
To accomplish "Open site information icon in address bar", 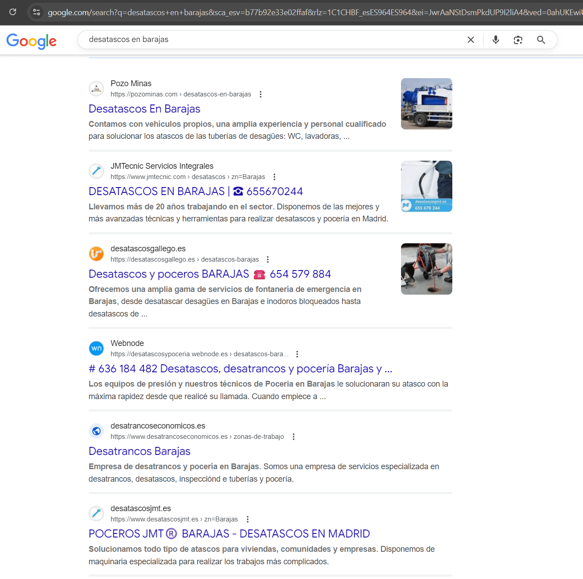I will (37, 12).
